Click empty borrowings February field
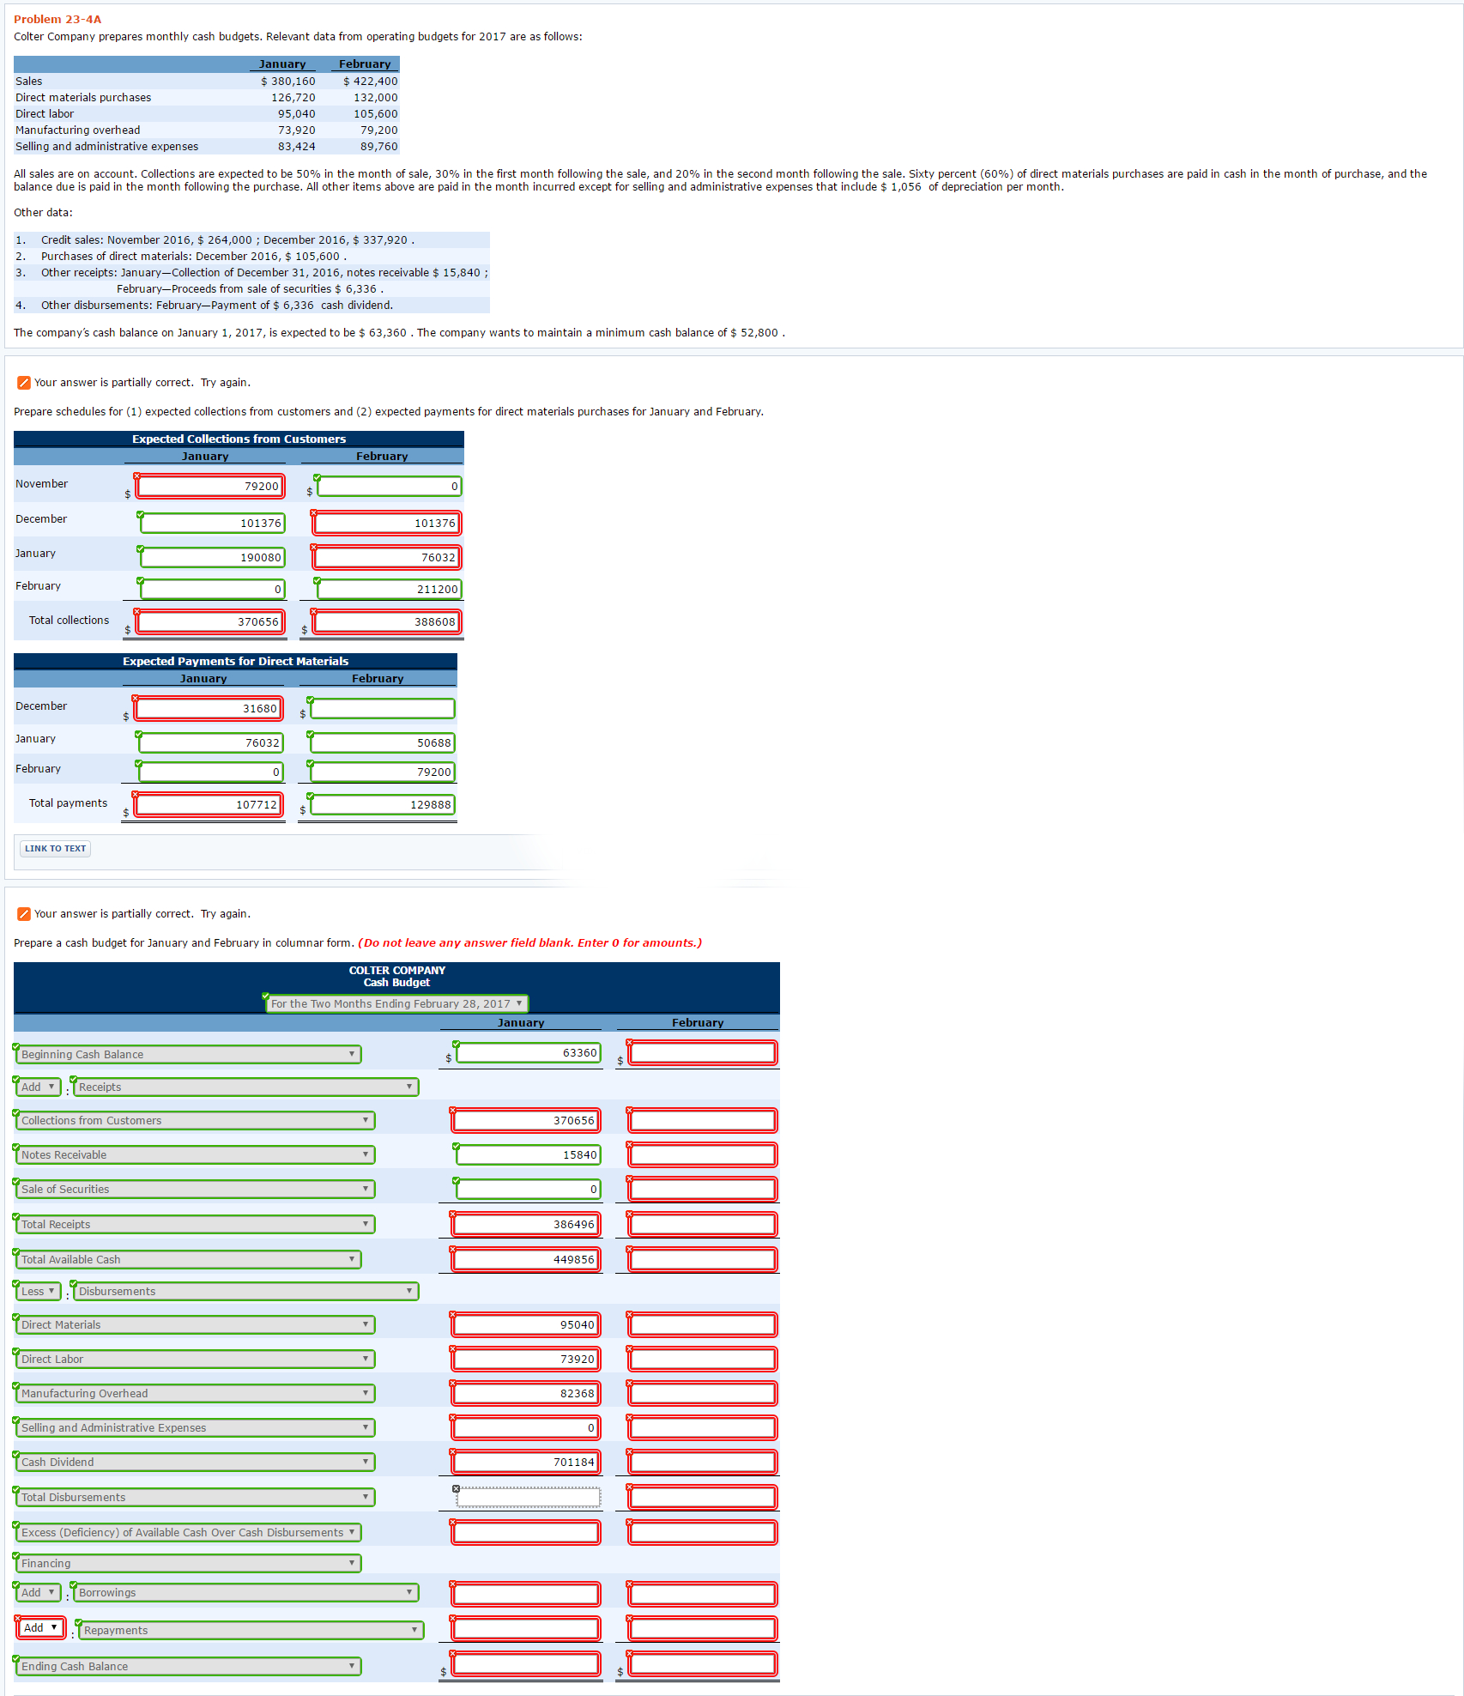The height and width of the screenshot is (1696, 1464). click(x=703, y=1594)
